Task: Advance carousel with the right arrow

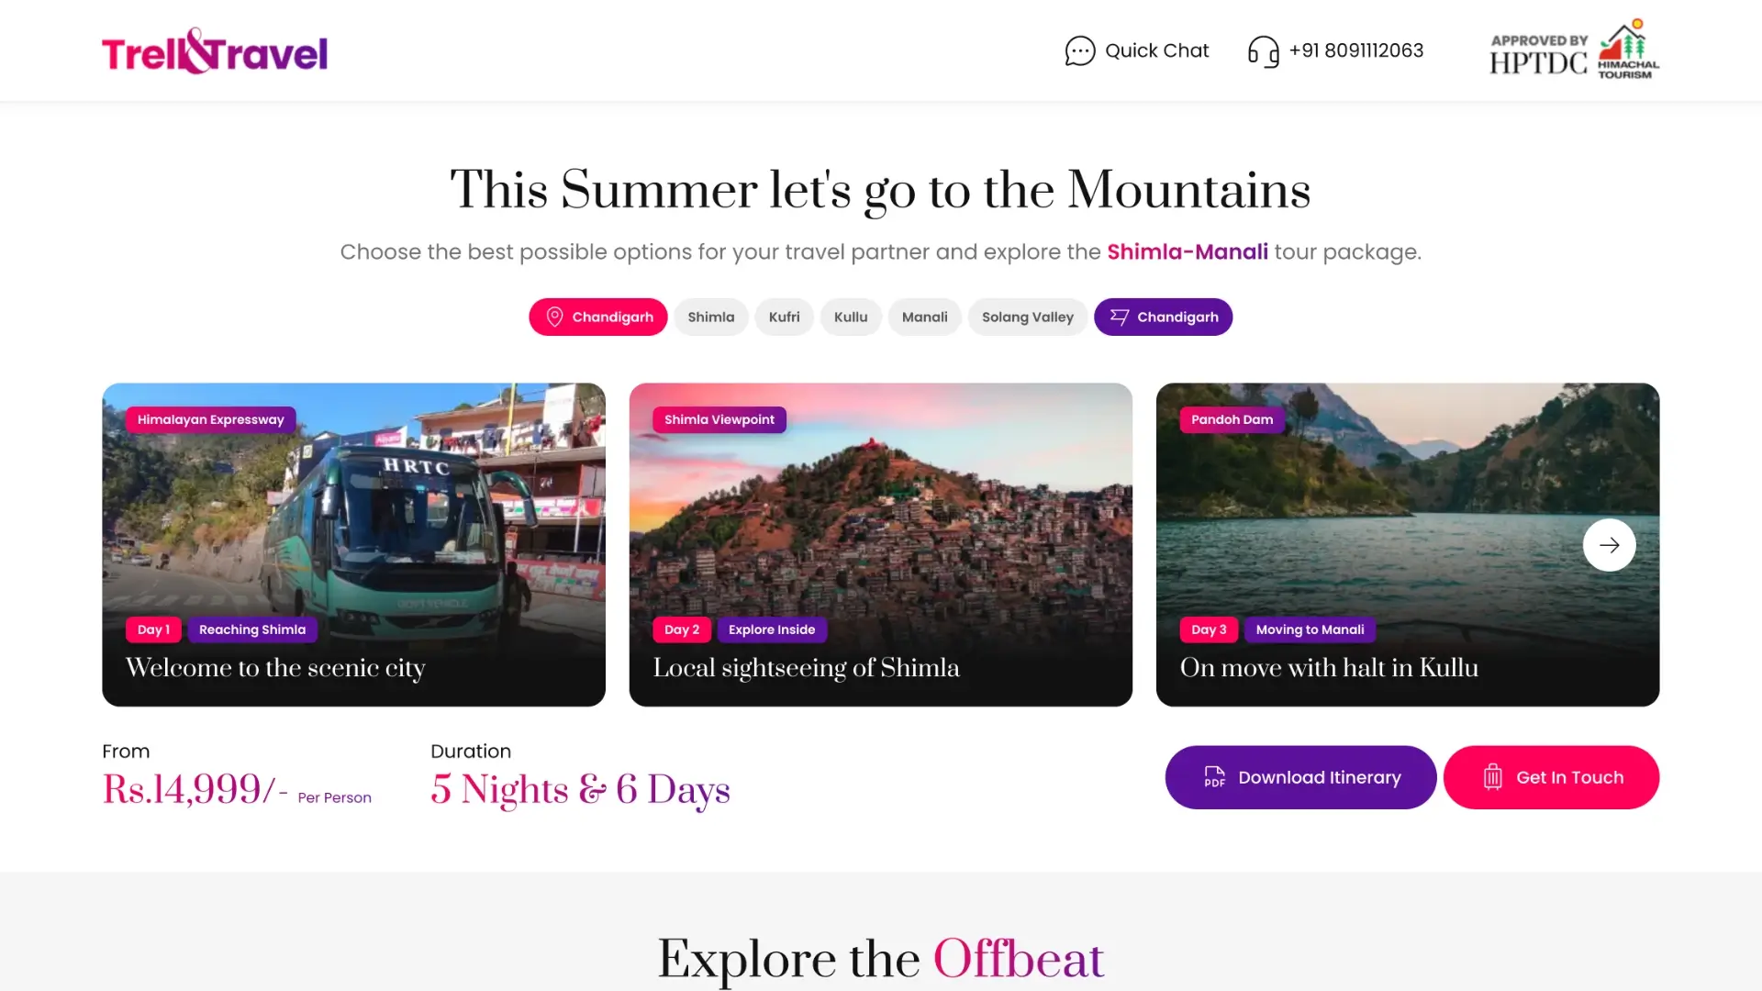Action: [x=1609, y=545]
